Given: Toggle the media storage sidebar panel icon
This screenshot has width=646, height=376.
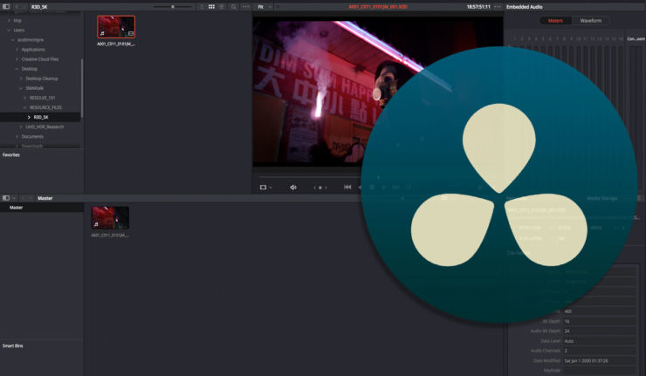Looking at the screenshot, I should [6, 7].
